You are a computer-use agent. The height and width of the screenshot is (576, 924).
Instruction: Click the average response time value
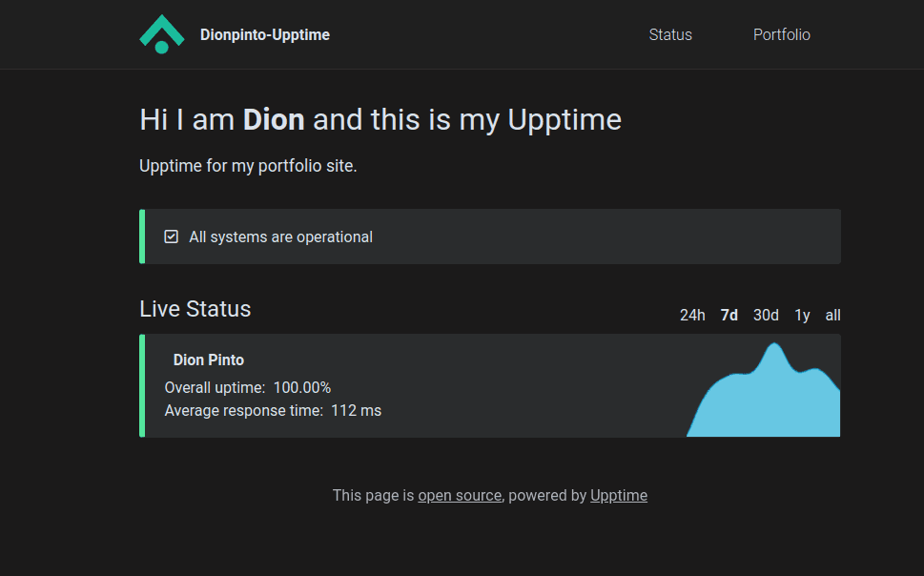pos(358,410)
